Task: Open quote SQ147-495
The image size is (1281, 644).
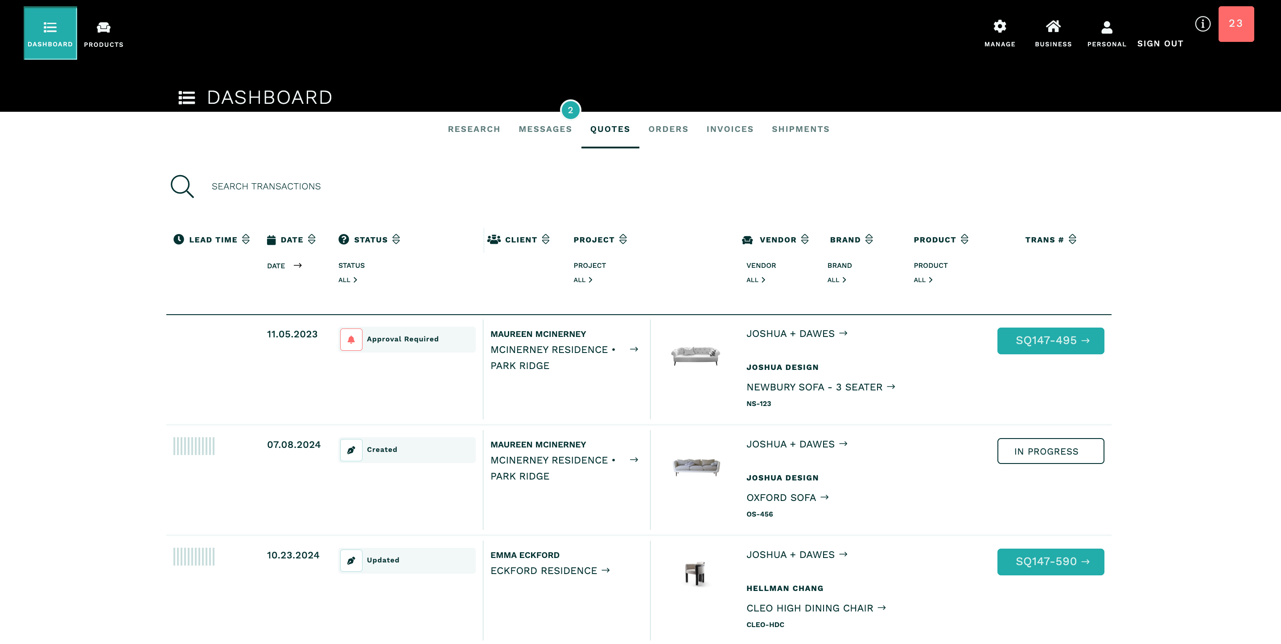Action: click(1051, 341)
